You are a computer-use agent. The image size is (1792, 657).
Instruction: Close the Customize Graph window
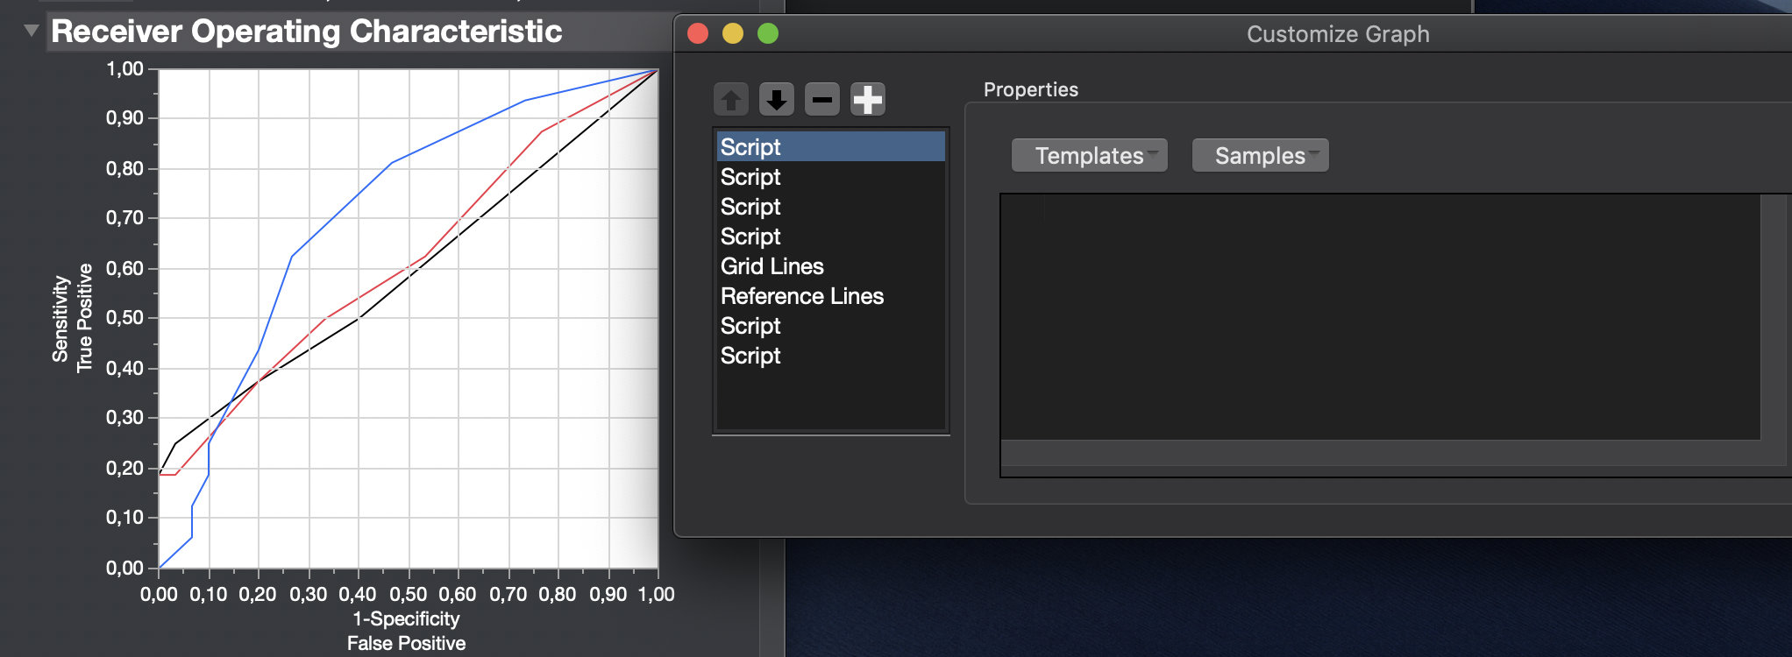tap(698, 33)
